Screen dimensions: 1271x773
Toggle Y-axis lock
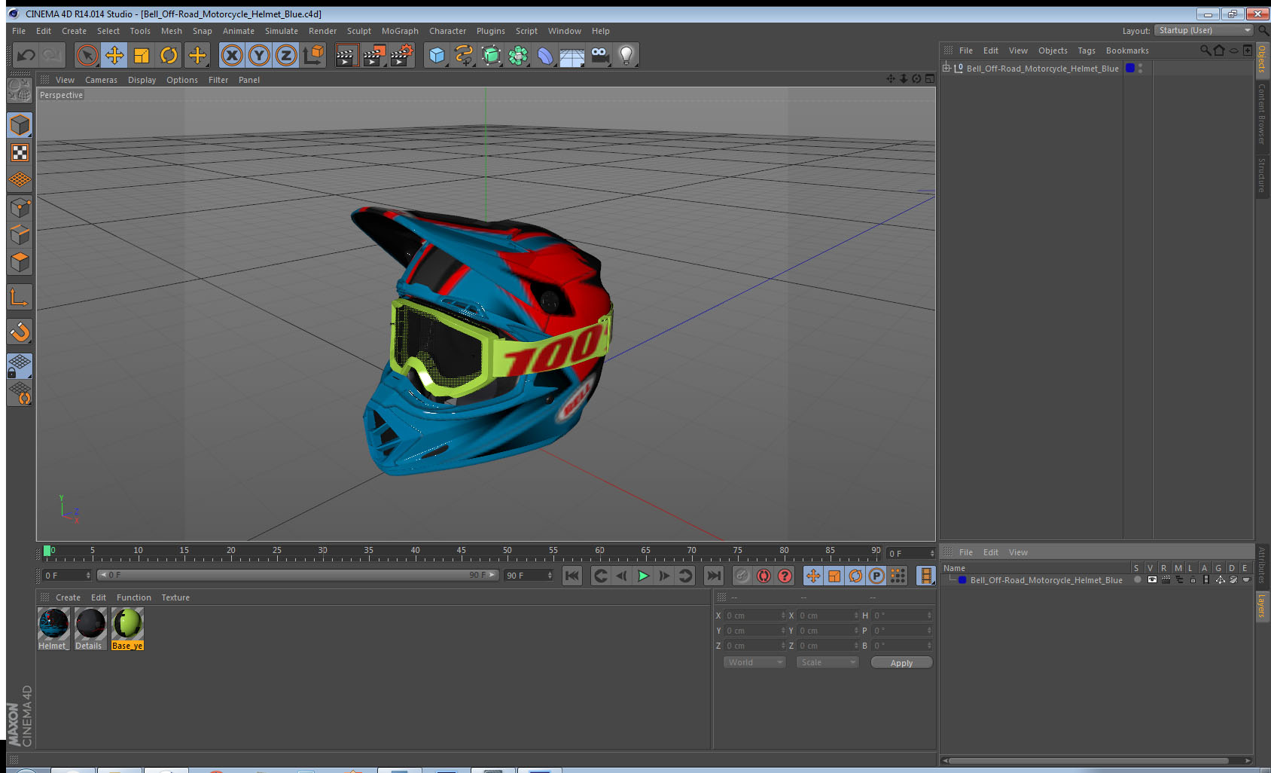click(x=259, y=55)
